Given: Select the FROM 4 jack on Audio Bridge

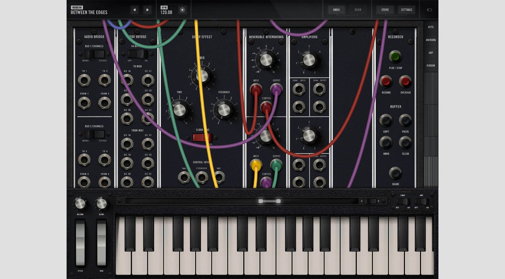Looking at the screenshot, I should 105,182.
